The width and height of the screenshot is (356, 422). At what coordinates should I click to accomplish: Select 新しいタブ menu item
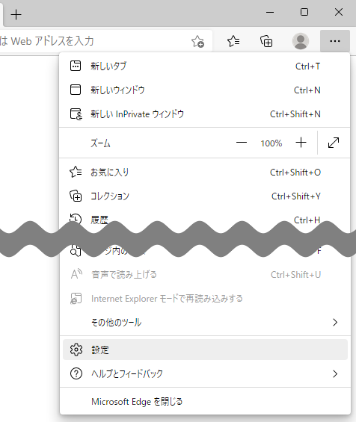point(205,66)
